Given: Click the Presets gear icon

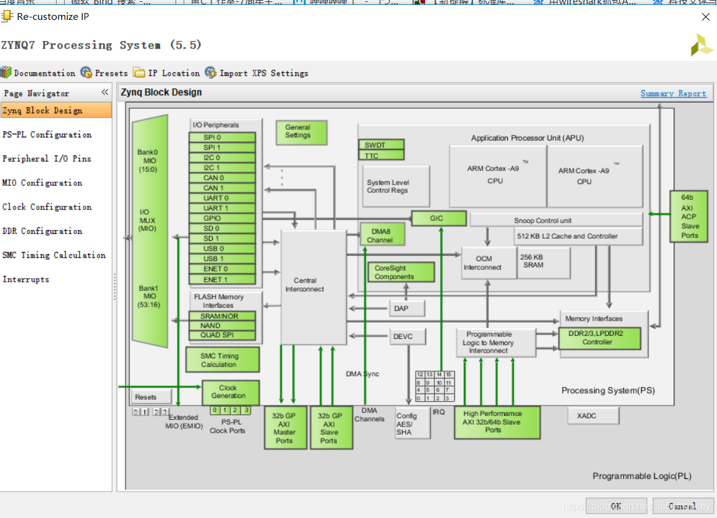Looking at the screenshot, I should (x=86, y=72).
